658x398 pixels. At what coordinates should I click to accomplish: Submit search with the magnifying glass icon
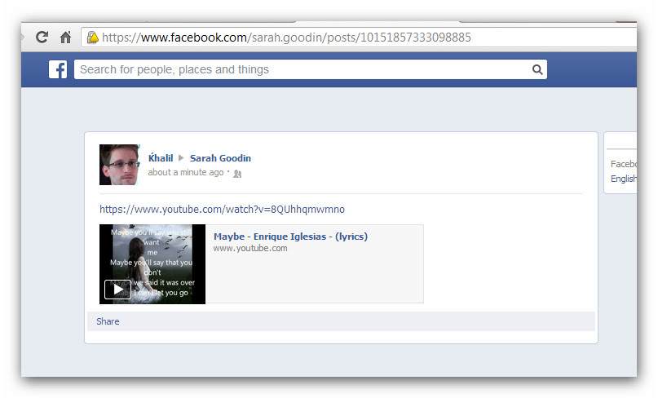pos(537,69)
